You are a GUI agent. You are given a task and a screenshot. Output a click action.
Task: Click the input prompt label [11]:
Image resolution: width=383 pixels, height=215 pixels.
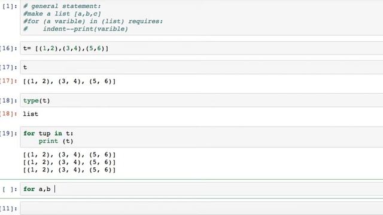click(8, 208)
